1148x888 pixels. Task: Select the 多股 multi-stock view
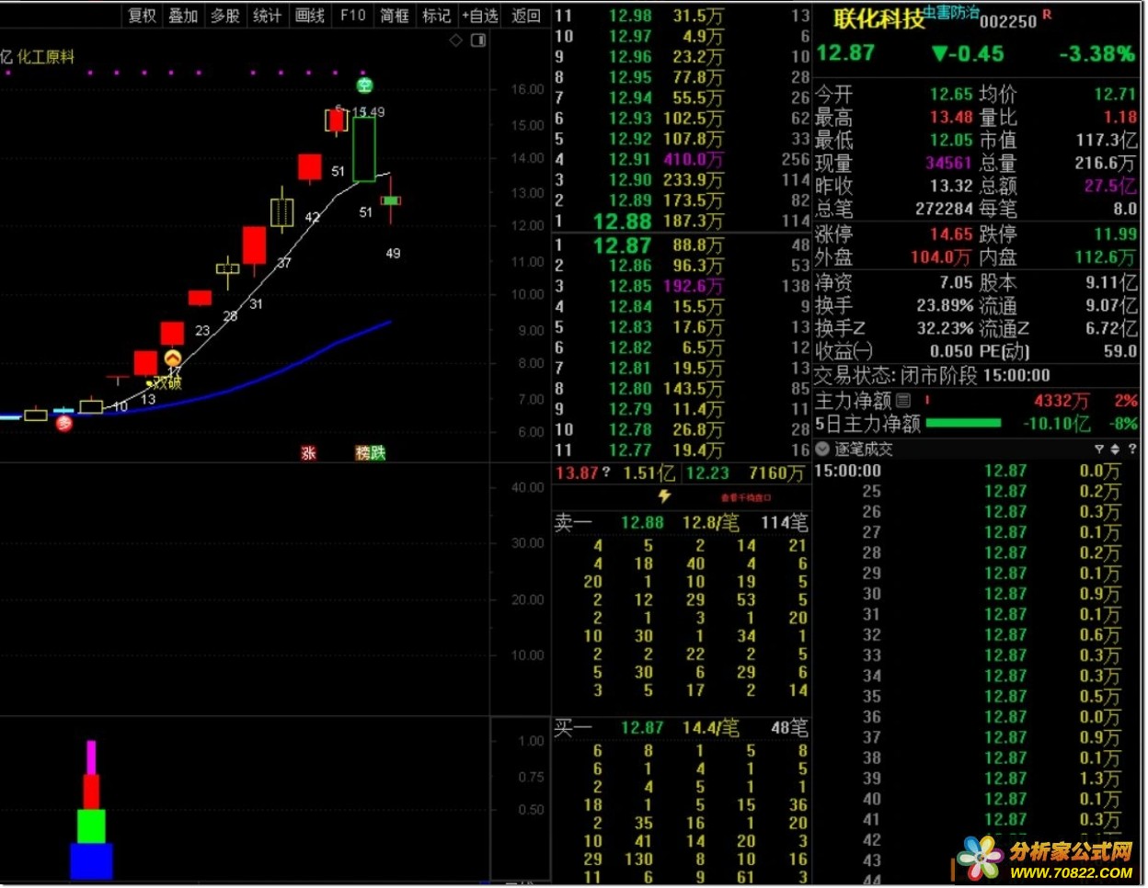(225, 16)
